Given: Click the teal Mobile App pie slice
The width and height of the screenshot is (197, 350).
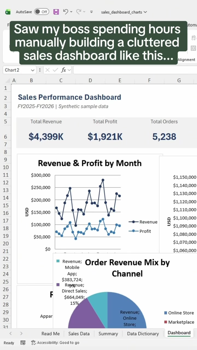Looking at the screenshot, I should pos(100,304).
